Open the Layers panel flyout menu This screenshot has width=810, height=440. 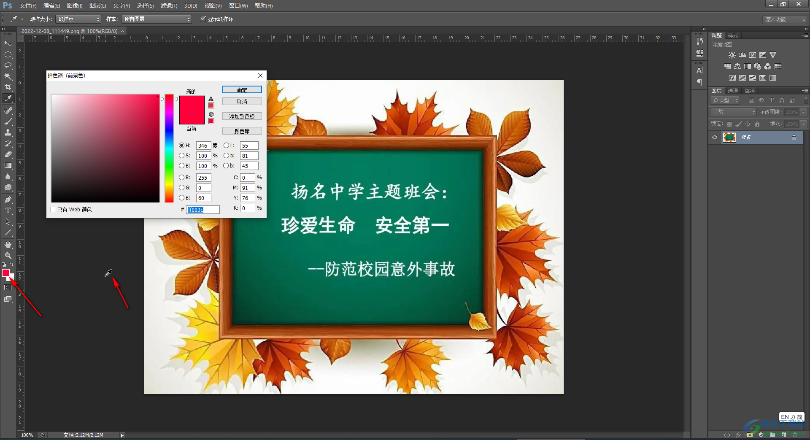pos(805,91)
